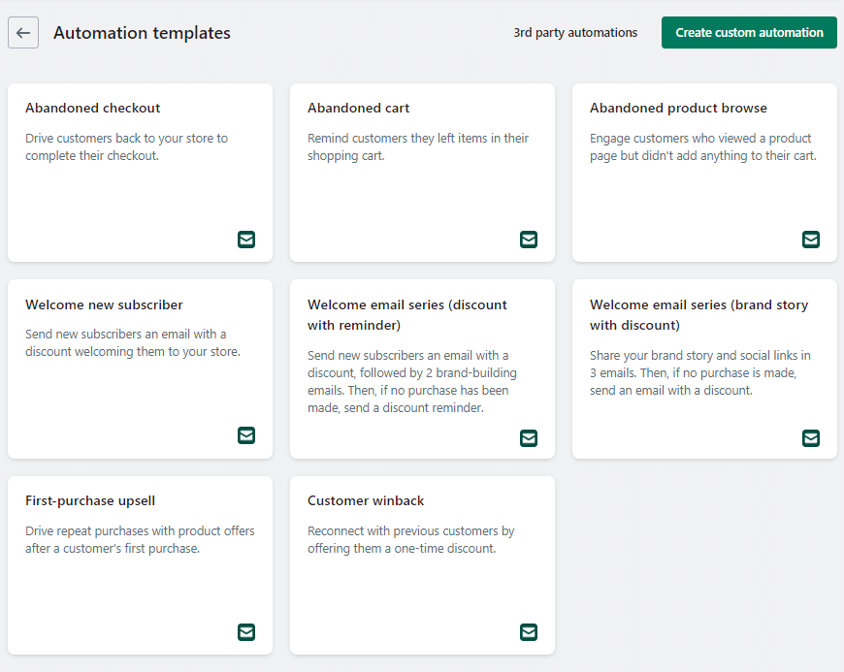Image resolution: width=844 pixels, height=672 pixels.
Task: Click email icon on Abandoned product browse card
Action: (811, 239)
